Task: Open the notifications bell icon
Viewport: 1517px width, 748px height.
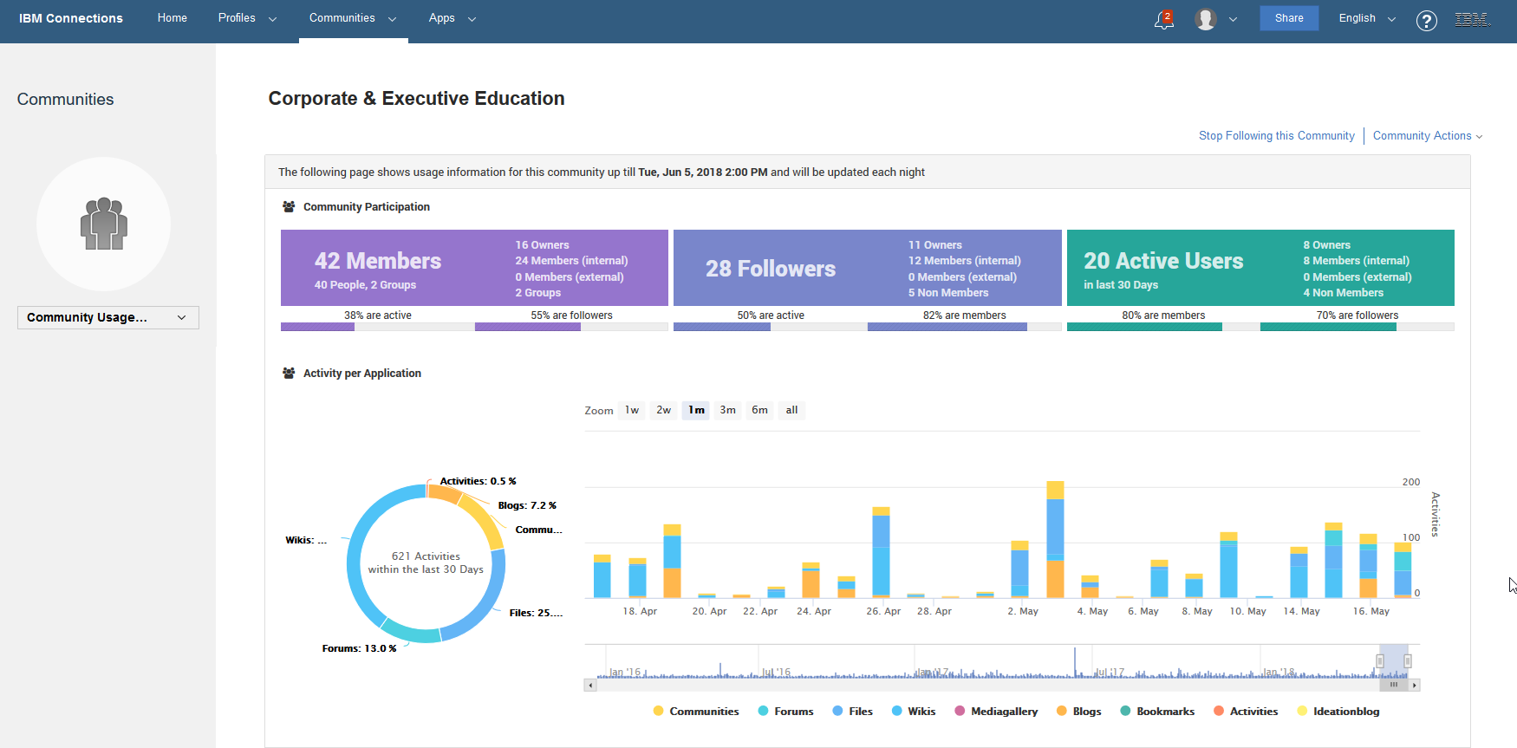Action: (1163, 19)
